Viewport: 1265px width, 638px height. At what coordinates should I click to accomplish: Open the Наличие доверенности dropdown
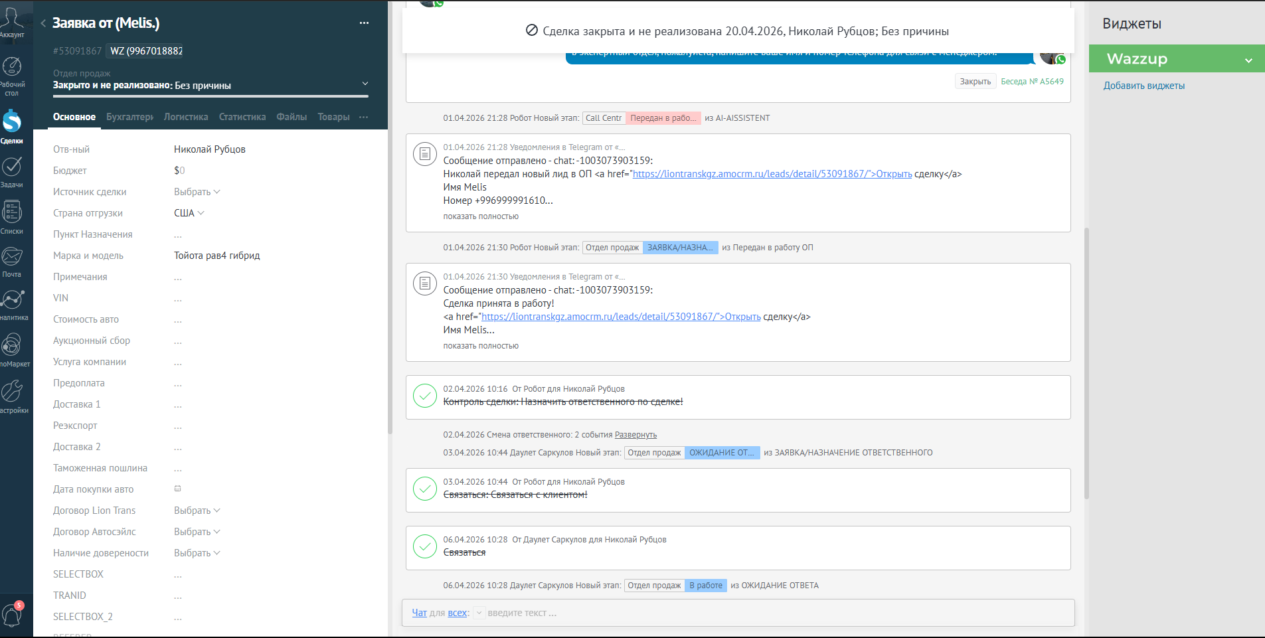point(197,553)
